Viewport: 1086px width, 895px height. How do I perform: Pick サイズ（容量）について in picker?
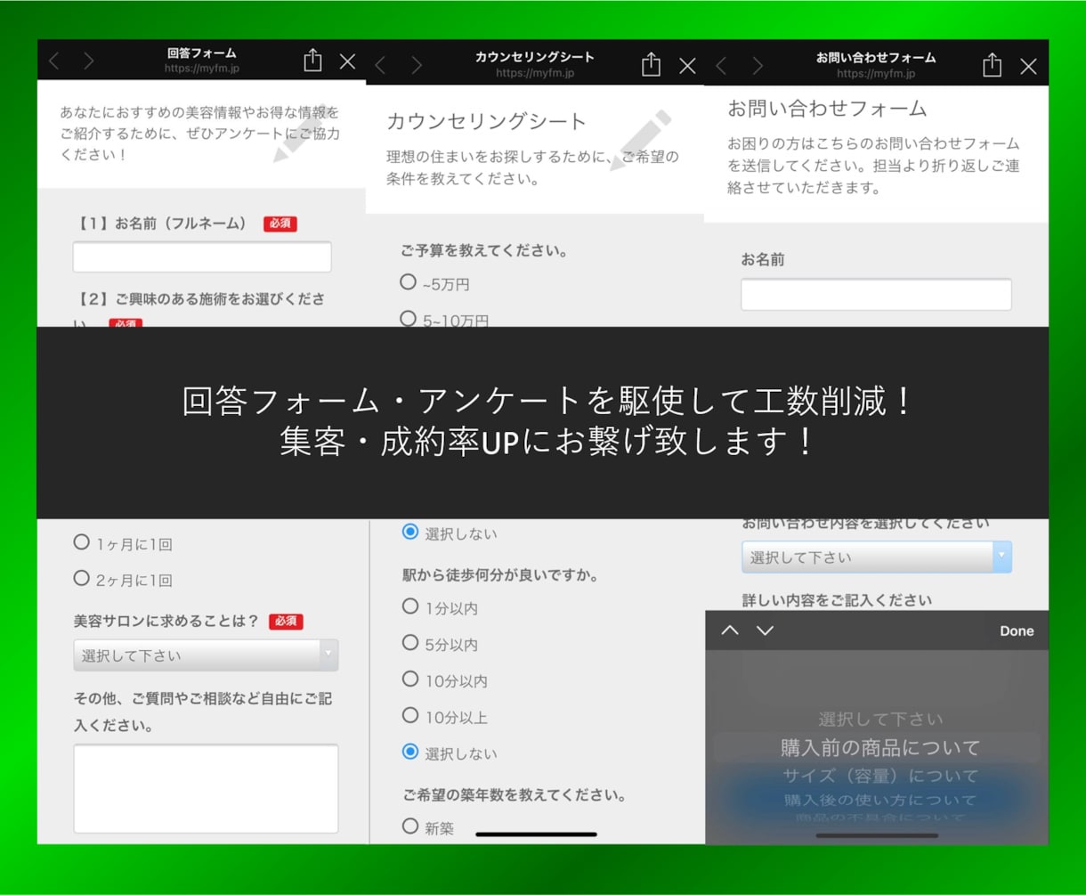click(x=880, y=776)
